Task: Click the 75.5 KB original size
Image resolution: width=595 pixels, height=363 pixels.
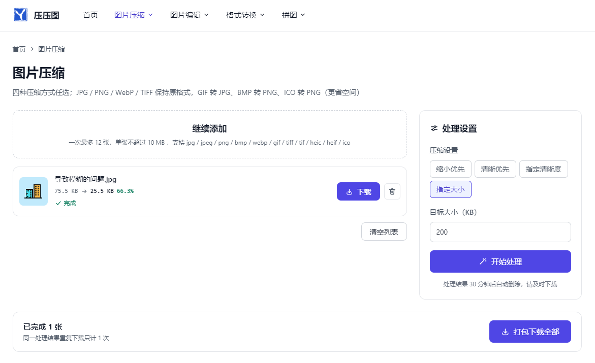Action: pyautogui.click(x=66, y=191)
